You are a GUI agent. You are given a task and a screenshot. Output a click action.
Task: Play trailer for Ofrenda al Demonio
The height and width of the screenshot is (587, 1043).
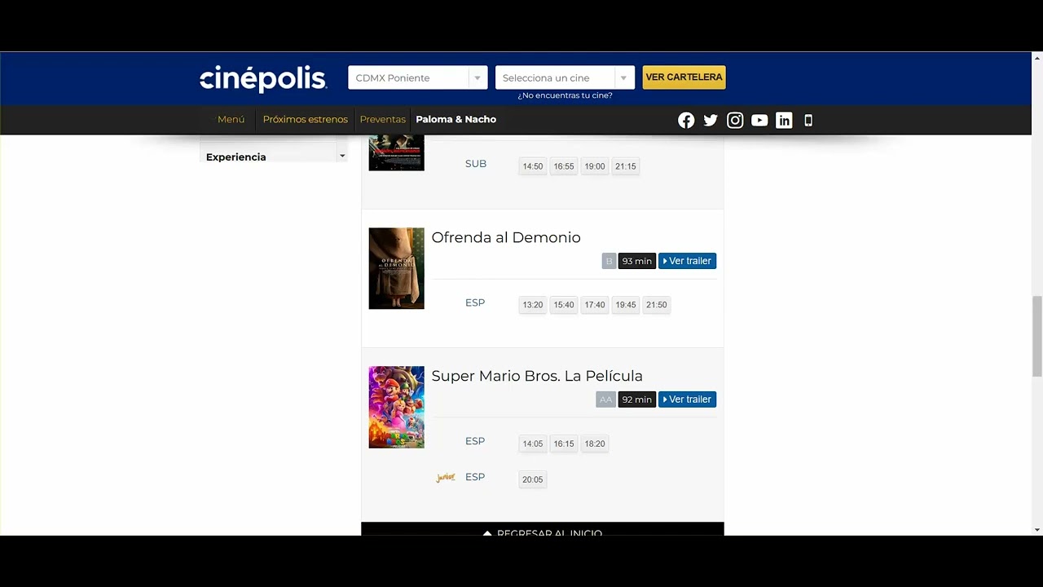point(687,261)
